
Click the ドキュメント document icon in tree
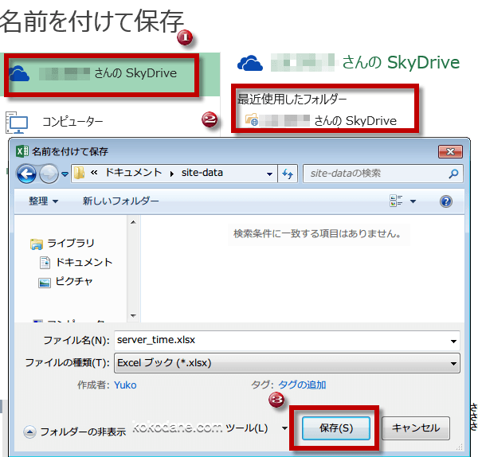pos(45,263)
